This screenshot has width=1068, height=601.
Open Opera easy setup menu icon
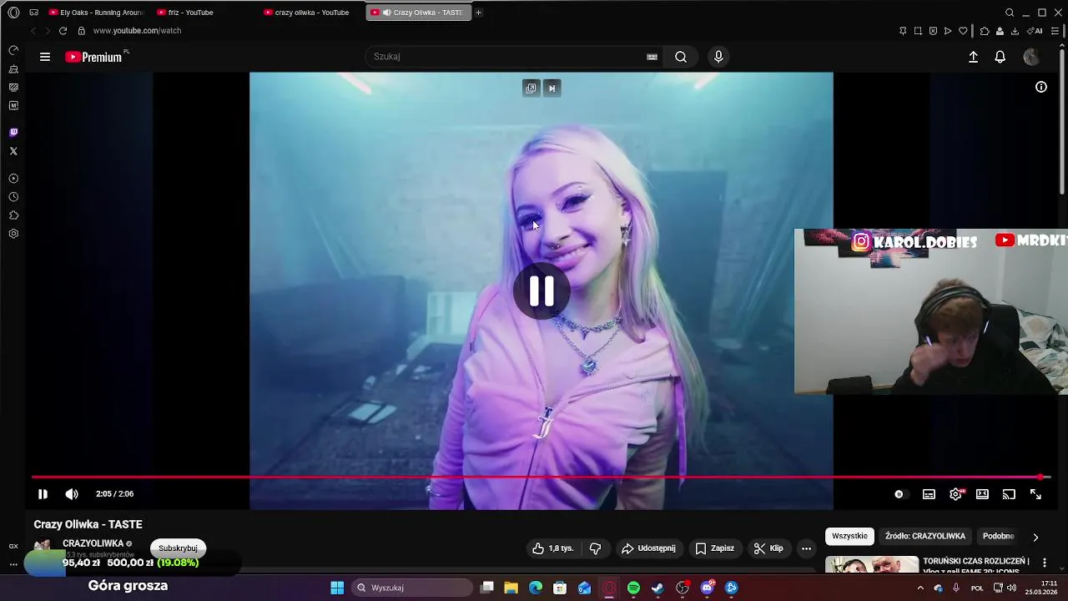(x=1055, y=31)
